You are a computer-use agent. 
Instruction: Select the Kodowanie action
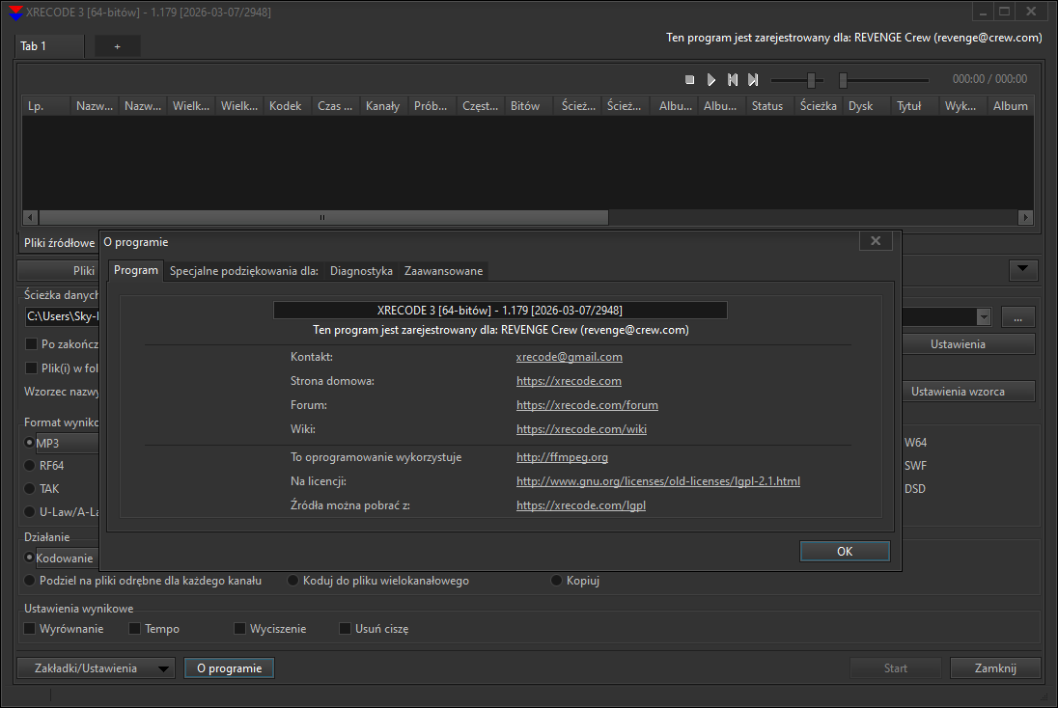(x=29, y=558)
